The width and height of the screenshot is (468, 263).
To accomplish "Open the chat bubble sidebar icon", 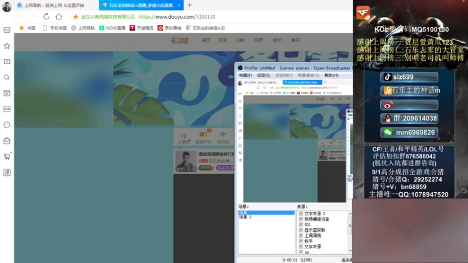I will click(x=7, y=125).
